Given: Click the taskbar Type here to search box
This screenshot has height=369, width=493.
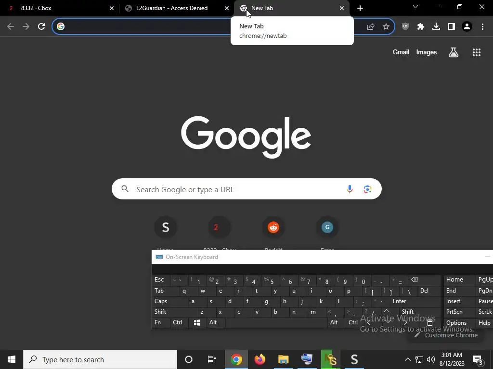Looking at the screenshot, I should click(x=100, y=359).
